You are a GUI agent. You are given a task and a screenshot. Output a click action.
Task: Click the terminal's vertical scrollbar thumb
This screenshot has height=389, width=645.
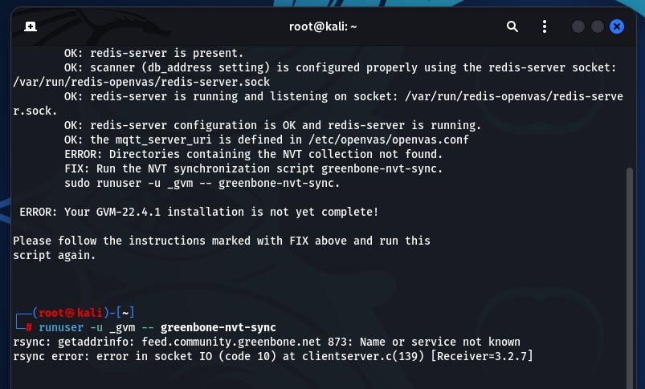tap(630, 278)
